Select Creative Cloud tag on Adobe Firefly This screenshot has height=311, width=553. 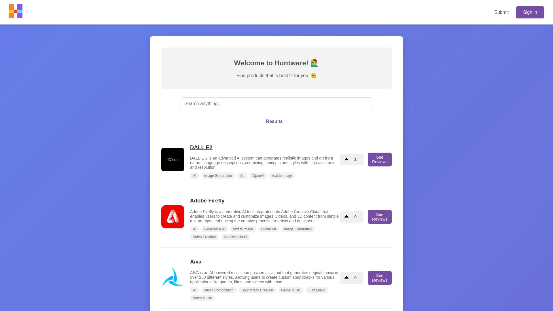pyautogui.click(x=235, y=237)
